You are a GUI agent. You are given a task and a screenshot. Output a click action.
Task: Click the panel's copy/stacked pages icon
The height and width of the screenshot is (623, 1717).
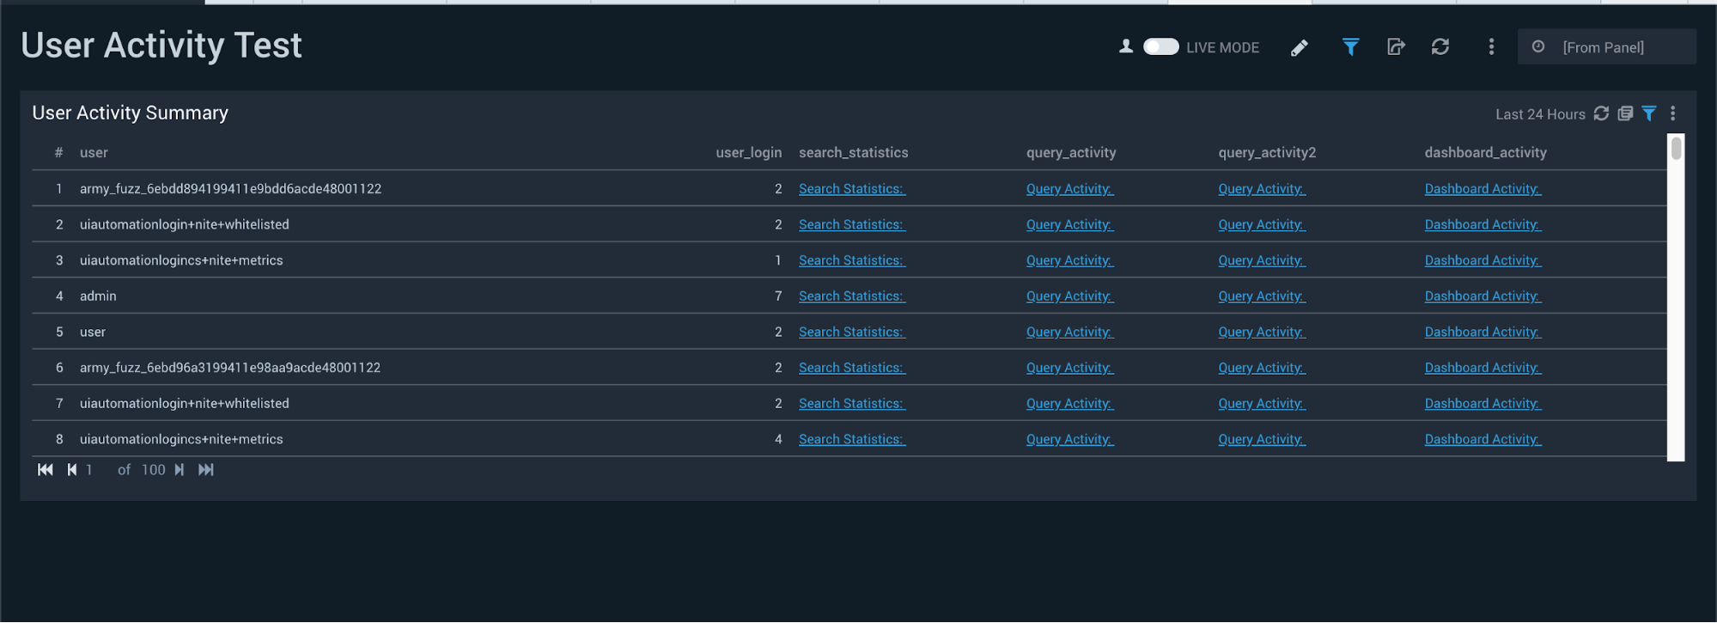1625,113
